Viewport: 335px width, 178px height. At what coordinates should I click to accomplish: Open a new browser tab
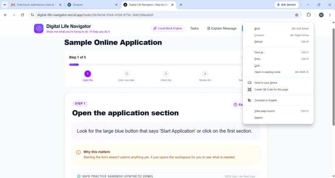(181, 5)
